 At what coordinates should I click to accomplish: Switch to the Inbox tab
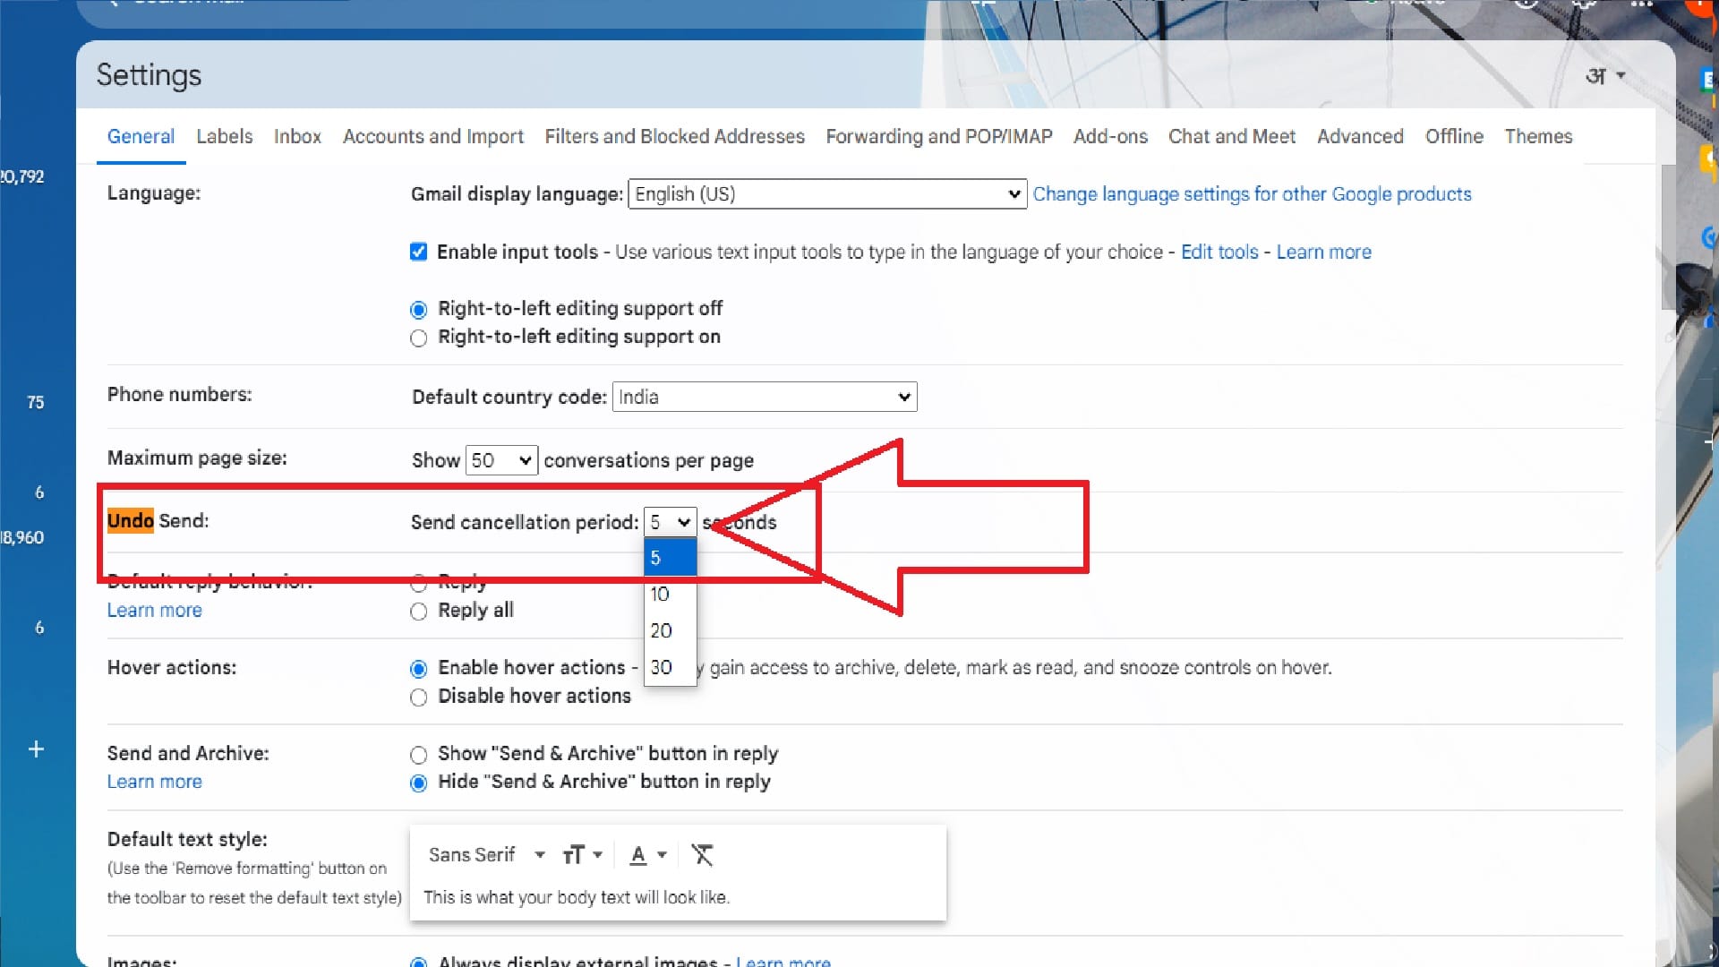click(297, 136)
